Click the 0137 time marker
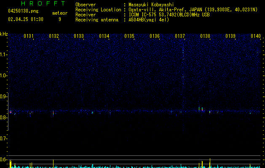The width and height of the screenshot is (265, 168). pyautogui.click(x=180, y=36)
